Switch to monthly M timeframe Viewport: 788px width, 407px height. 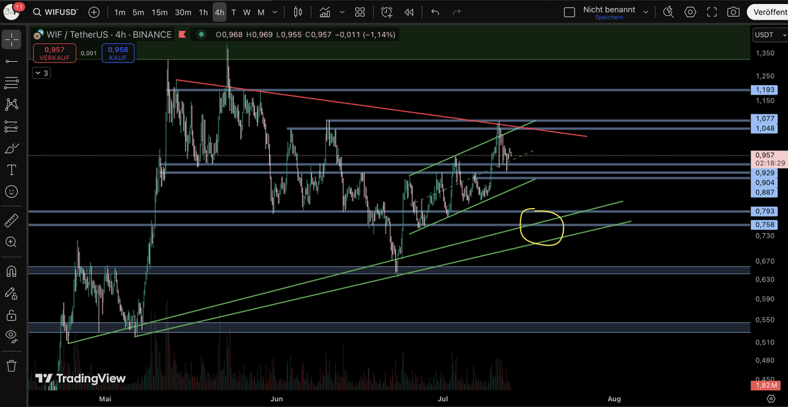(x=261, y=12)
